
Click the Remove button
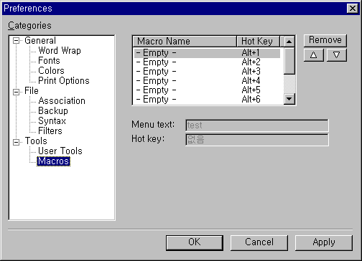325,40
